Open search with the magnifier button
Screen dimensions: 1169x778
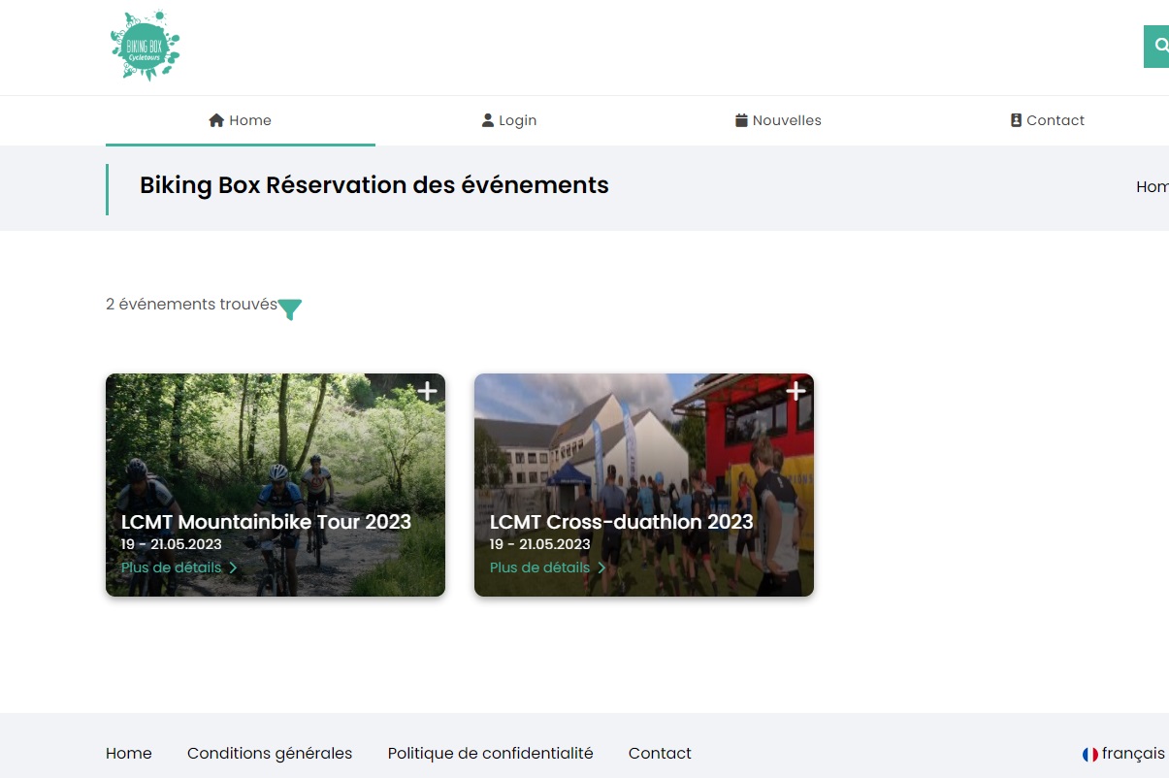pyautogui.click(x=1157, y=47)
